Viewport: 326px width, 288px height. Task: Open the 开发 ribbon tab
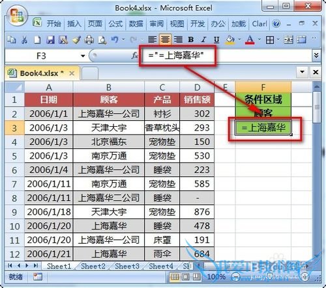coord(198,23)
